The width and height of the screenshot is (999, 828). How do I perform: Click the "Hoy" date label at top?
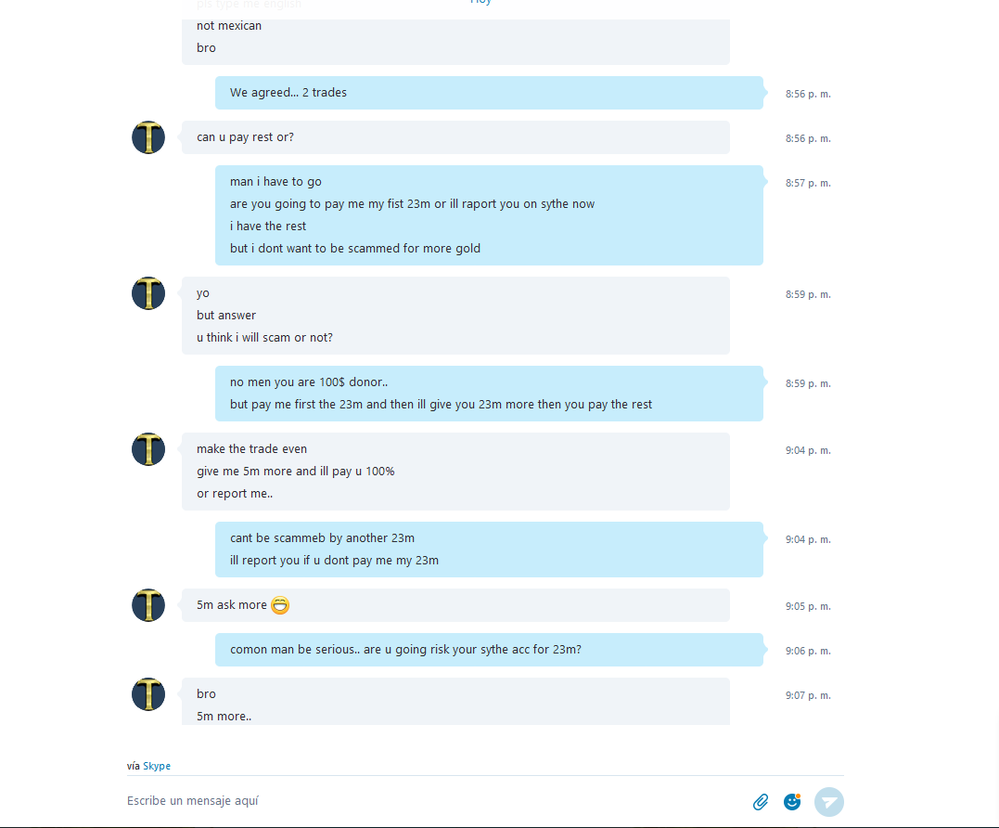481,2
